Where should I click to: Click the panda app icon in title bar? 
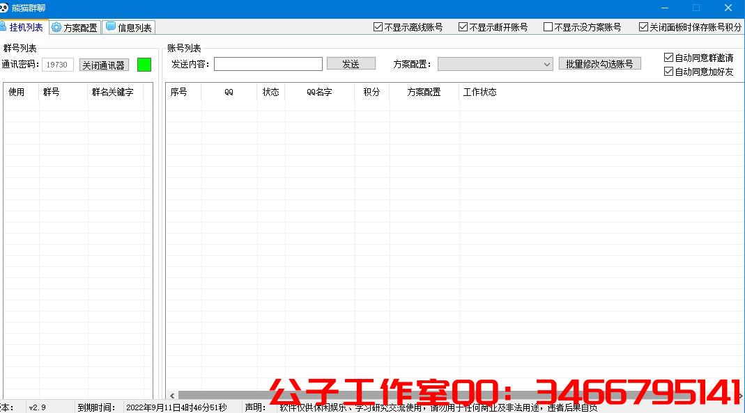pos(3,8)
